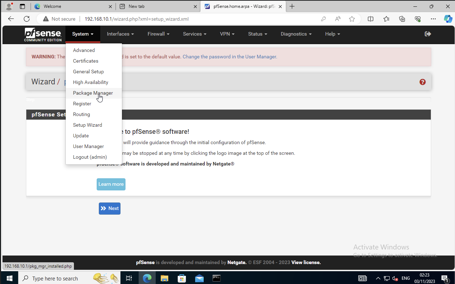Click the browser address bar URL
The height and width of the screenshot is (284, 455).
click(136, 19)
